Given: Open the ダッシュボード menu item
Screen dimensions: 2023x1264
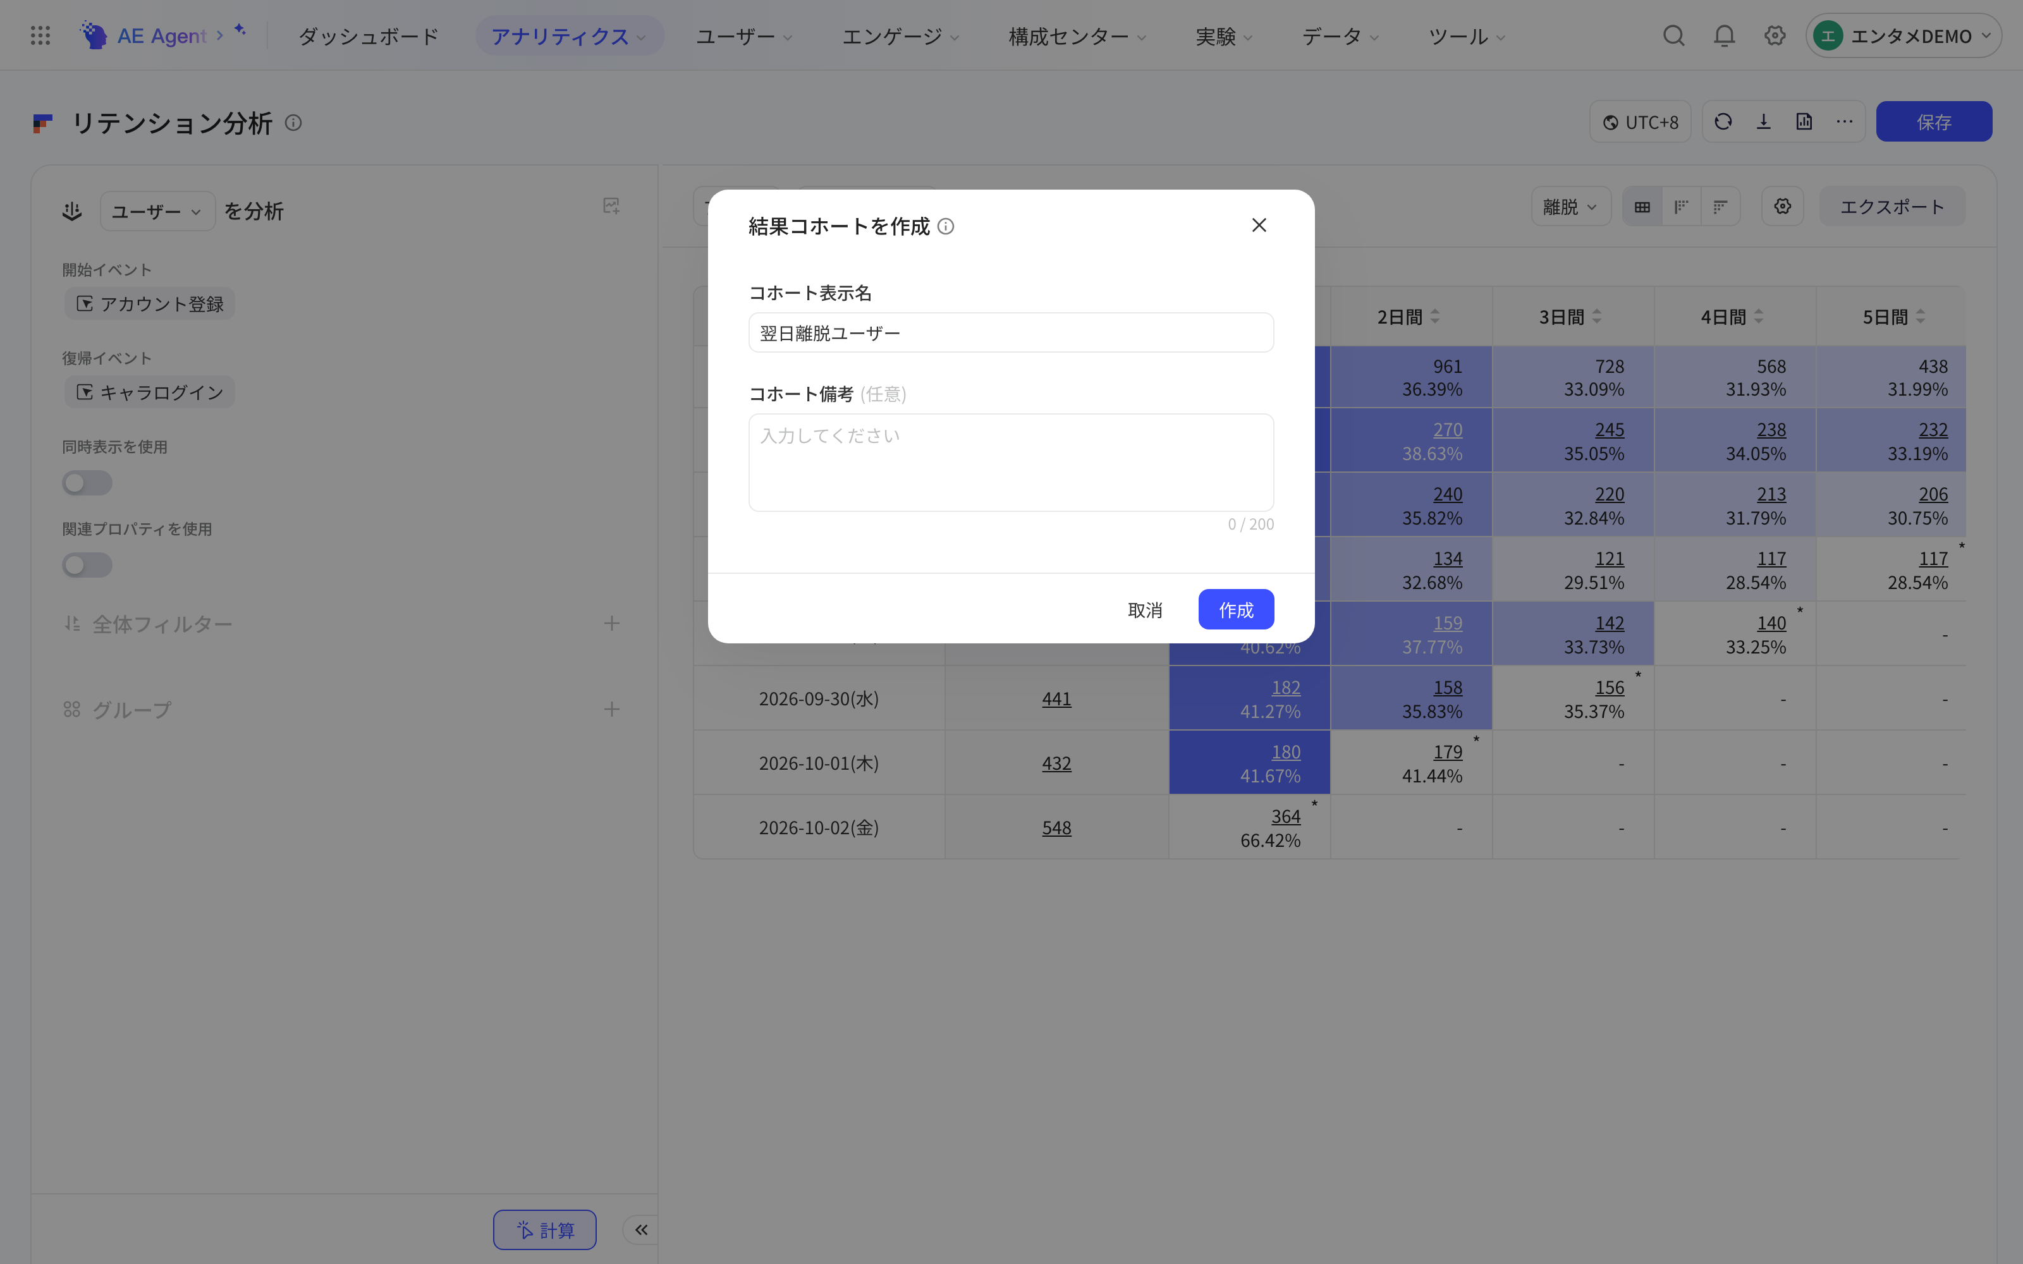Looking at the screenshot, I should 369,36.
